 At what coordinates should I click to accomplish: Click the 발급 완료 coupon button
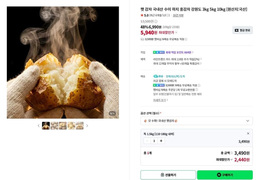point(242,30)
